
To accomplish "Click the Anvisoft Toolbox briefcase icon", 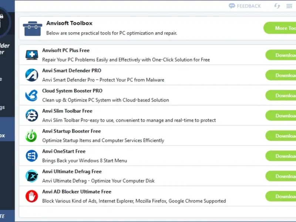I will click(32, 28).
